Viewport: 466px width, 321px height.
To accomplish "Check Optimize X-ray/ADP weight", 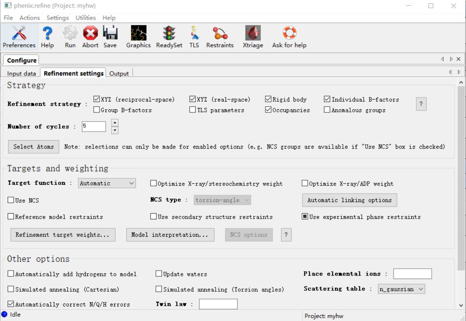I will (305, 184).
